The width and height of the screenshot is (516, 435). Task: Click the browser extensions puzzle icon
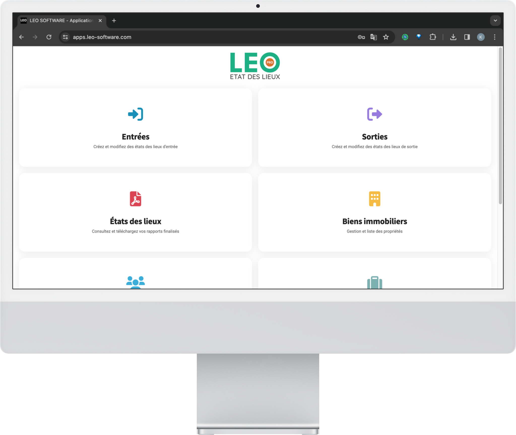click(433, 37)
